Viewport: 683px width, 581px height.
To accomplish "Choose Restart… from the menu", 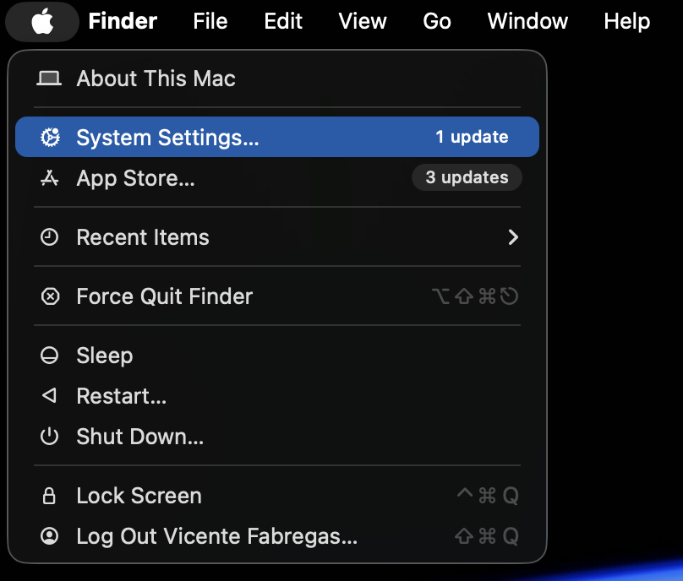I will pyautogui.click(x=277, y=396).
